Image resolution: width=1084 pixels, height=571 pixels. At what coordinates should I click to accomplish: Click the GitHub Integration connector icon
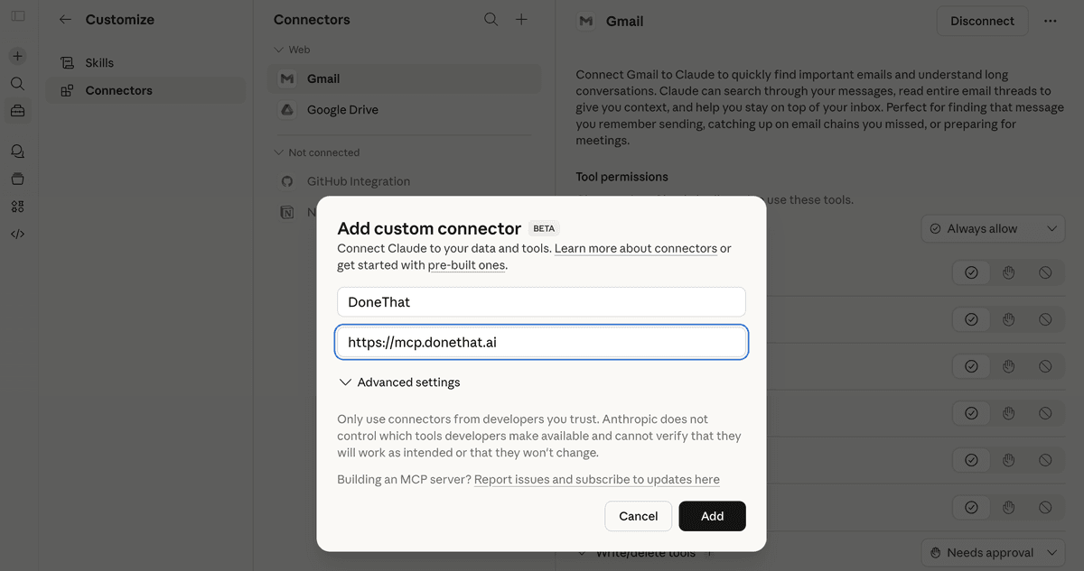(x=286, y=180)
